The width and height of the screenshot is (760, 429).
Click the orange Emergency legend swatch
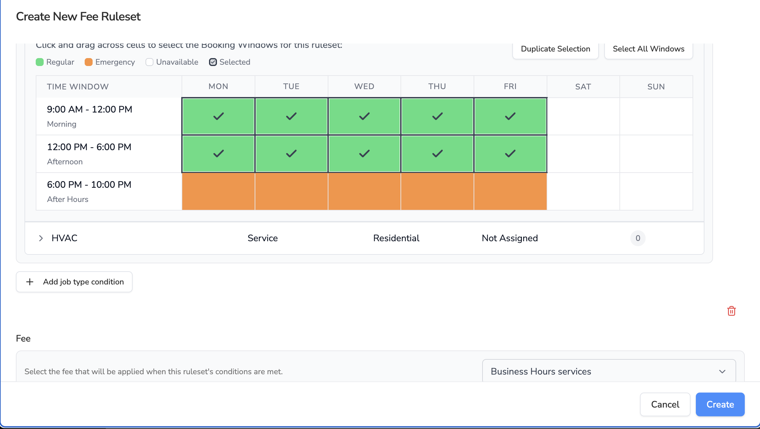pos(89,62)
